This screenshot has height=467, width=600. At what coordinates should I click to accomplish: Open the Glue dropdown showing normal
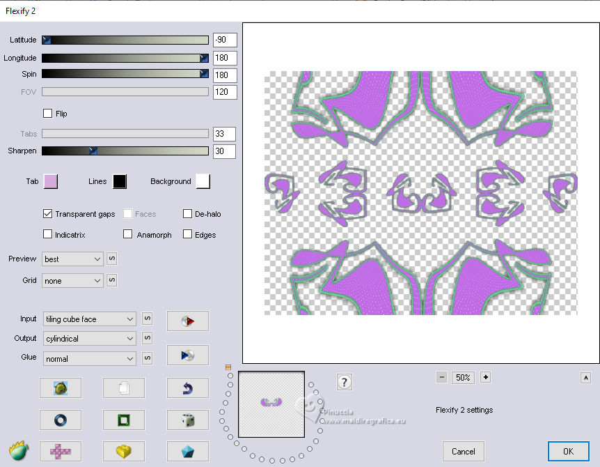pyautogui.click(x=90, y=359)
